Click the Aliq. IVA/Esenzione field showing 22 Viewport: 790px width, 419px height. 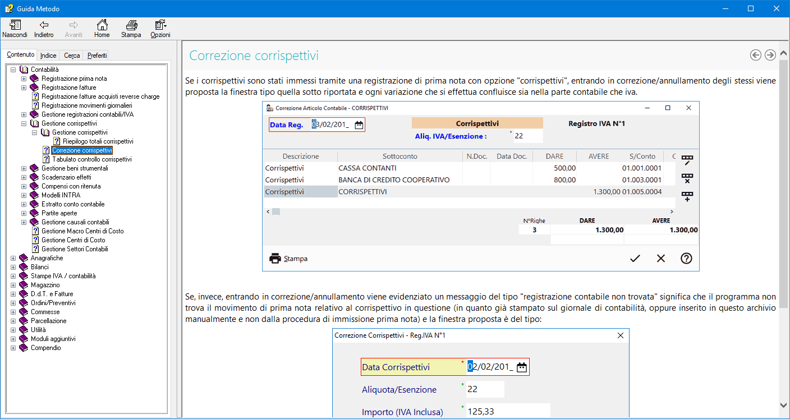(528, 136)
